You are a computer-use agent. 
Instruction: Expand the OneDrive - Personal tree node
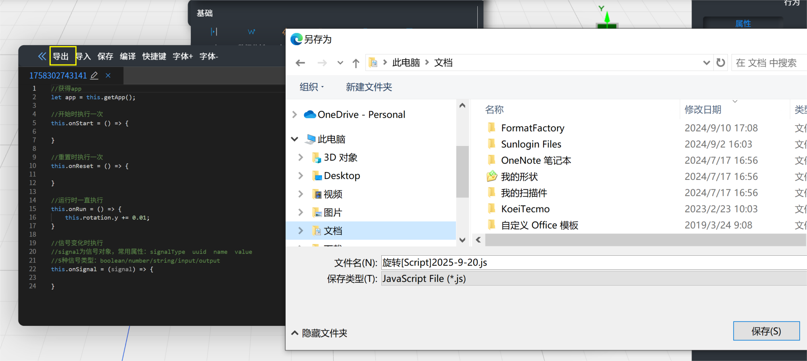point(295,115)
